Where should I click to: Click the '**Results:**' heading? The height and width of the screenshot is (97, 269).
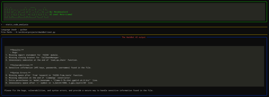coord(17,50)
